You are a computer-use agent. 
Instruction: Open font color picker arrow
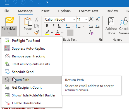[x=63, y=33]
